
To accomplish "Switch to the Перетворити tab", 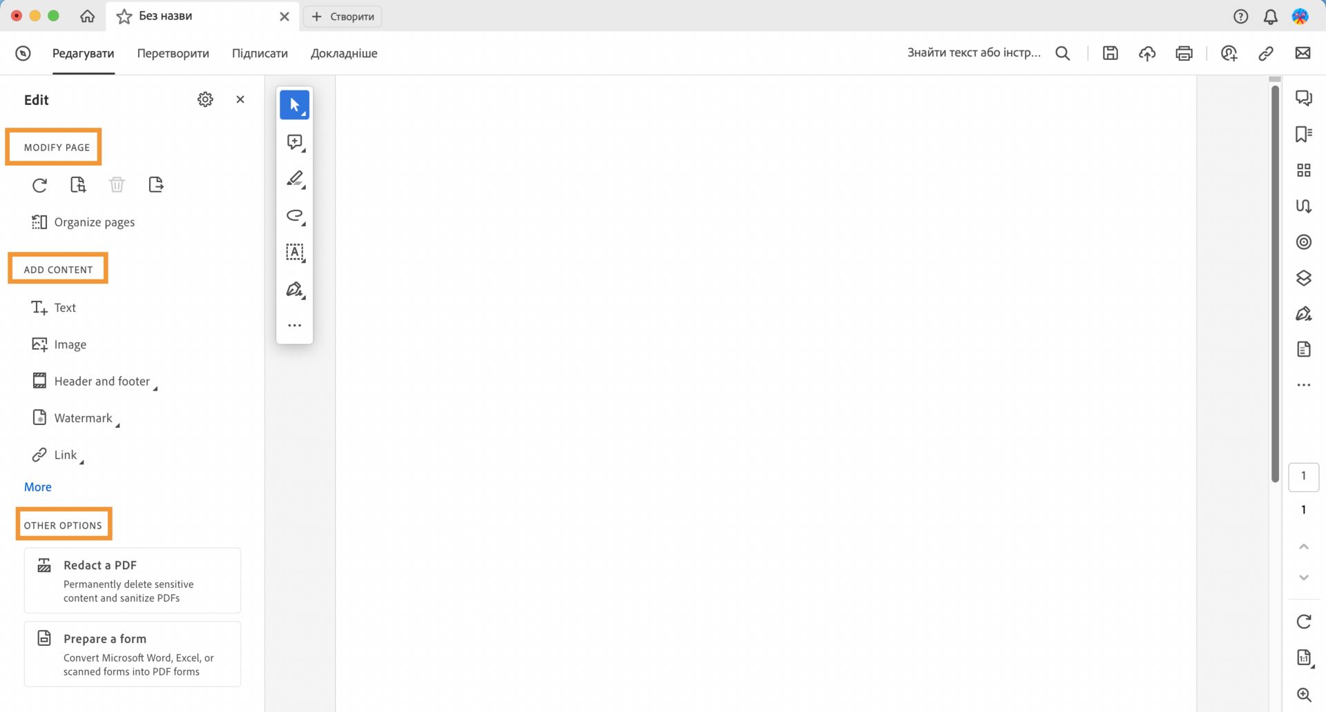I will tap(173, 53).
